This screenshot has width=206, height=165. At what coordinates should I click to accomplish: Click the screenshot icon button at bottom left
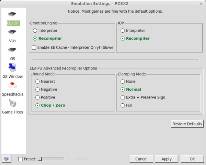pos(6,159)
